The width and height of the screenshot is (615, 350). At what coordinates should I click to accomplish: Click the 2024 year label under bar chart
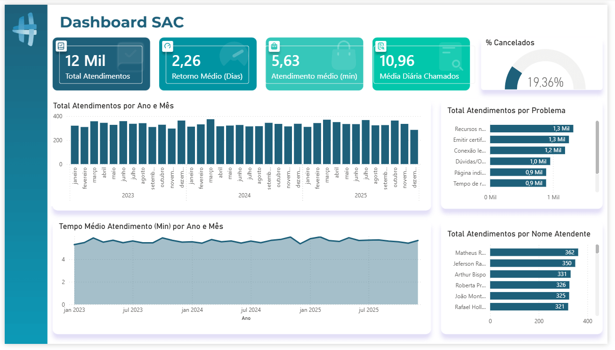244,195
